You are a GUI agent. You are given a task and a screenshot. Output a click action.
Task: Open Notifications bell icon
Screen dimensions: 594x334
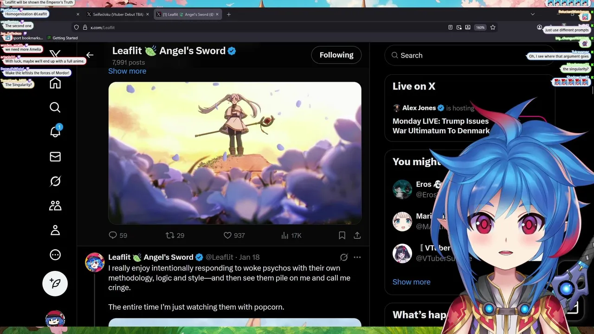coord(55,132)
